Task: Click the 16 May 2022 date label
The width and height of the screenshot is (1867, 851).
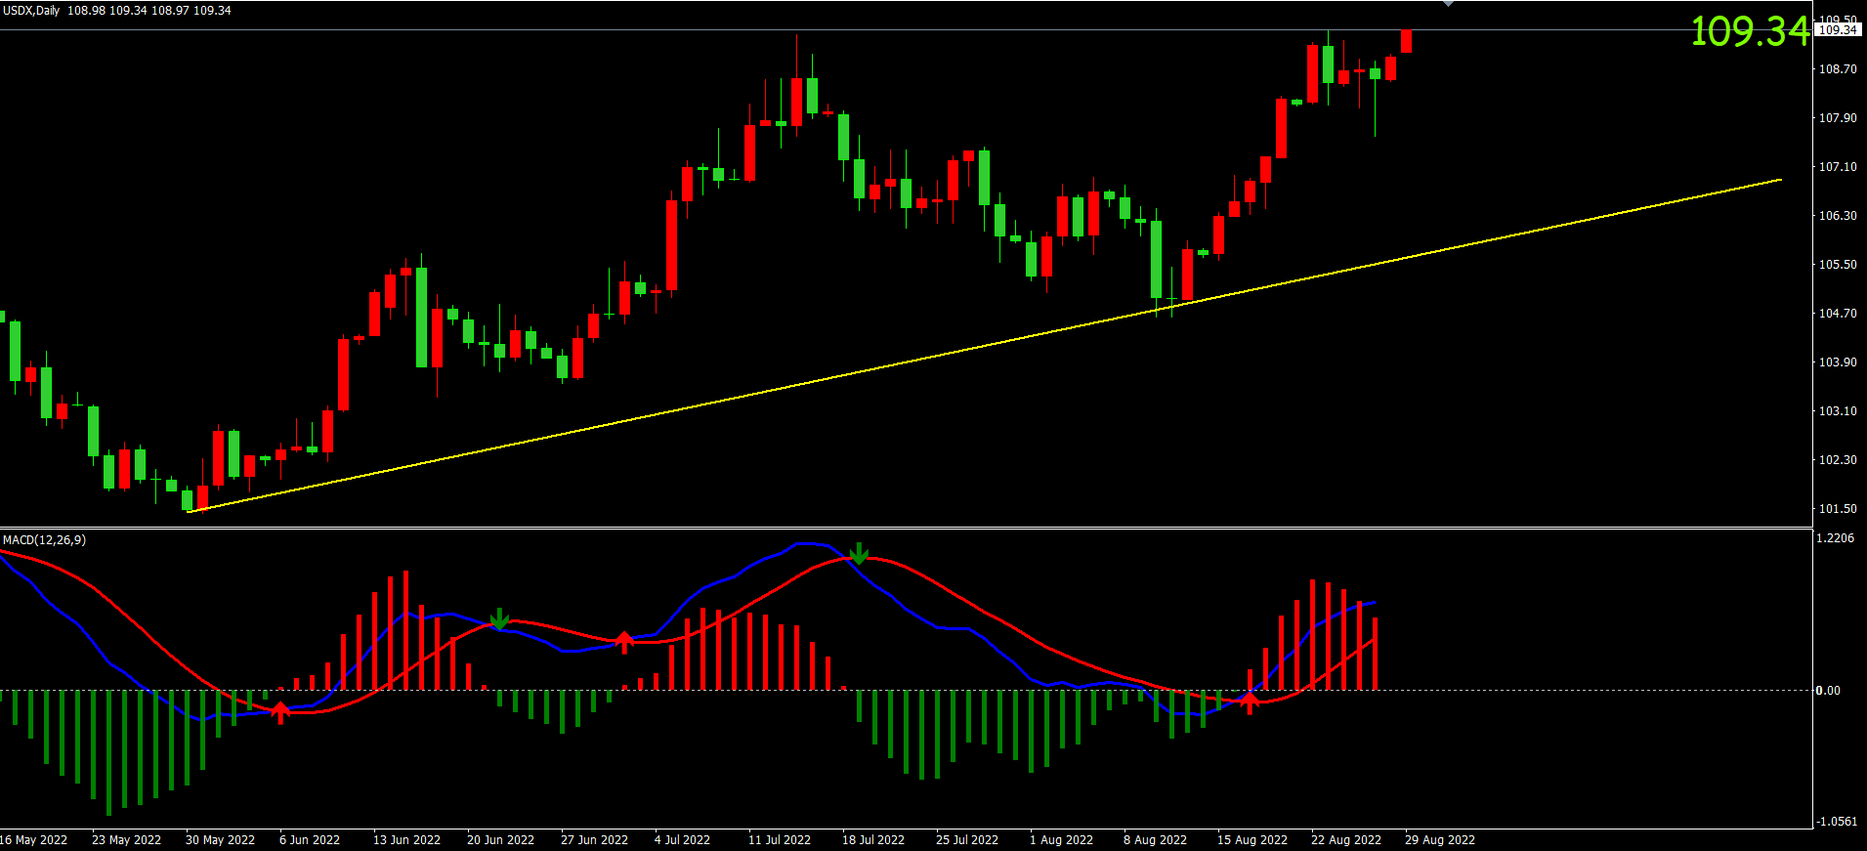Action: pyautogui.click(x=34, y=839)
